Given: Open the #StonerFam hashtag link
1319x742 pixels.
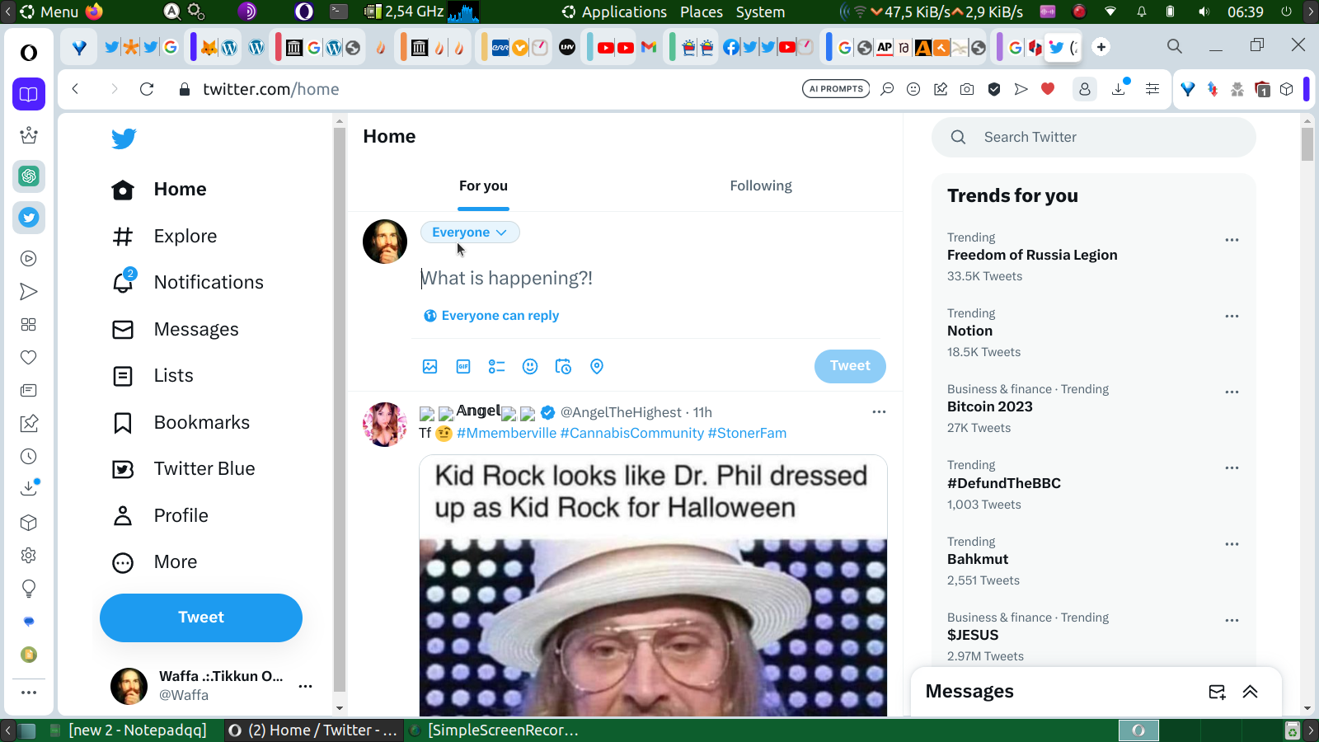Looking at the screenshot, I should (747, 433).
